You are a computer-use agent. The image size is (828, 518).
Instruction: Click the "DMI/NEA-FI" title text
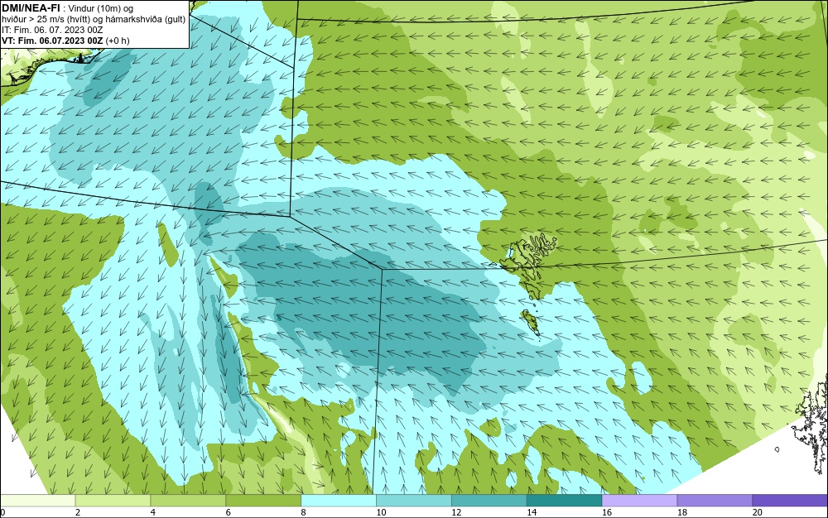coord(31,7)
